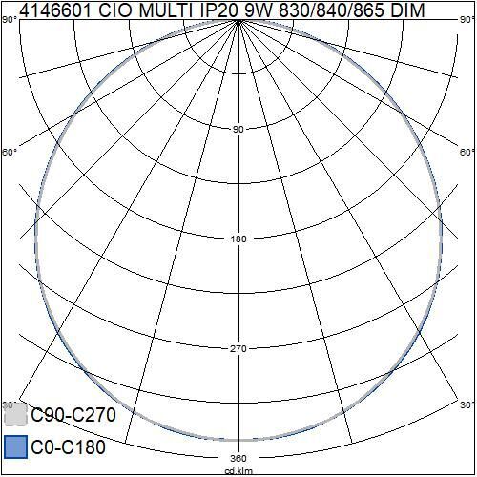
Task: Click '830/840/865 DIM' in the title
Action: click(352, 10)
